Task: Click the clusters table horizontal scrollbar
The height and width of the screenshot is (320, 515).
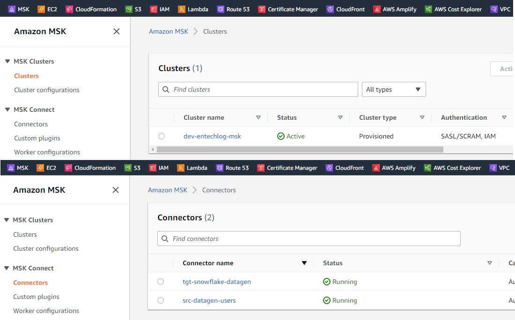Action: (300, 149)
